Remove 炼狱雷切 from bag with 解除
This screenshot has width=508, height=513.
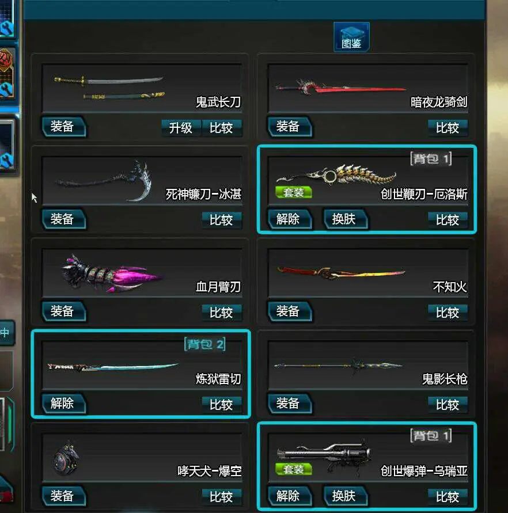(x=63, y=404)
